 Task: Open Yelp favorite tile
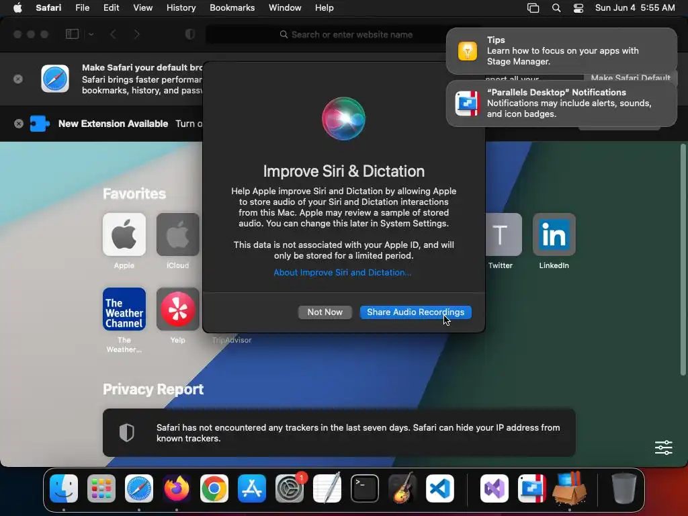[x=177, y=309]
